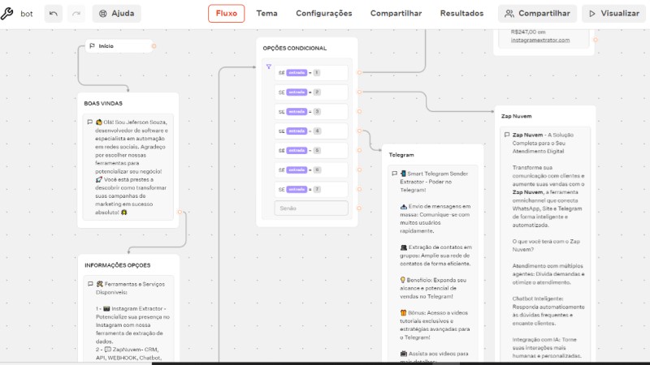The width and height of the screenshot is (650, 365).
Task: Select condition SE entrada = 3
Action: pyautogui.click(x=311, y=112)
